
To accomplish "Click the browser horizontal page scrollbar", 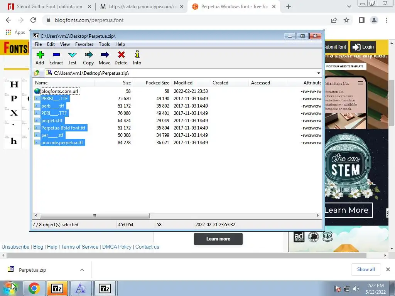I will point(186,255).
